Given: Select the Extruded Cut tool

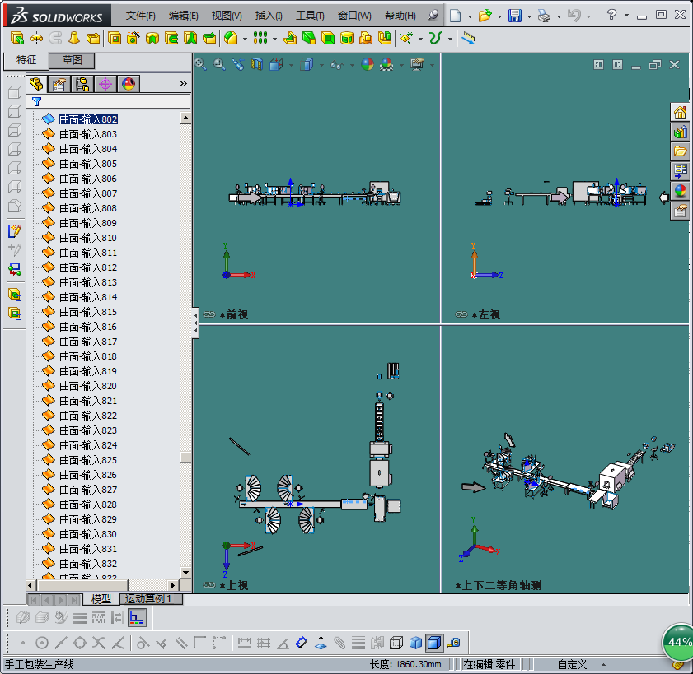Looking at the screenshot, I should pyautogui.click(x=115, y=39).
